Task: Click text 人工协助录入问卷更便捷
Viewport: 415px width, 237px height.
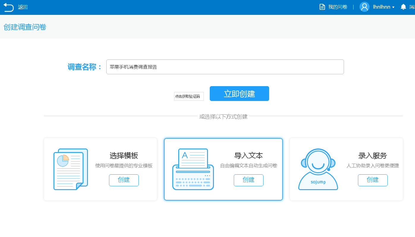Action: pos(373,166)
